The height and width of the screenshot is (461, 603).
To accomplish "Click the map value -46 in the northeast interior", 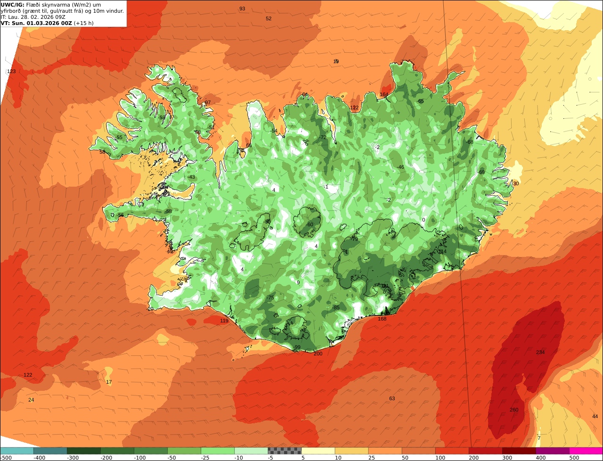I will click(x=400, y=167).
